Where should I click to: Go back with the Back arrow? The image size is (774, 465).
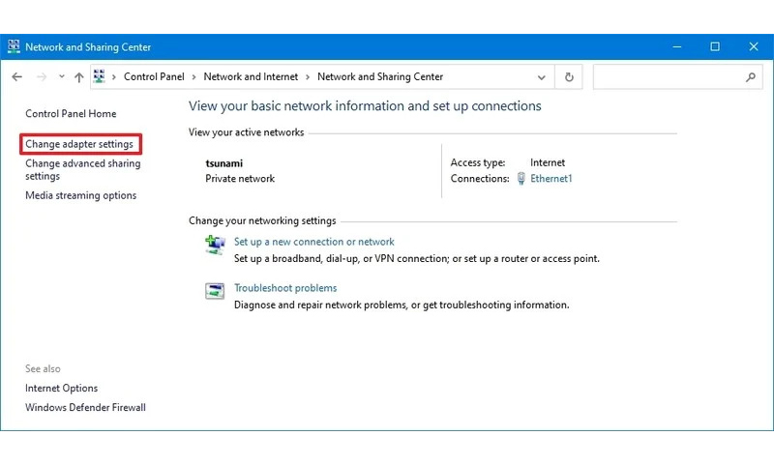pos(16,77)
